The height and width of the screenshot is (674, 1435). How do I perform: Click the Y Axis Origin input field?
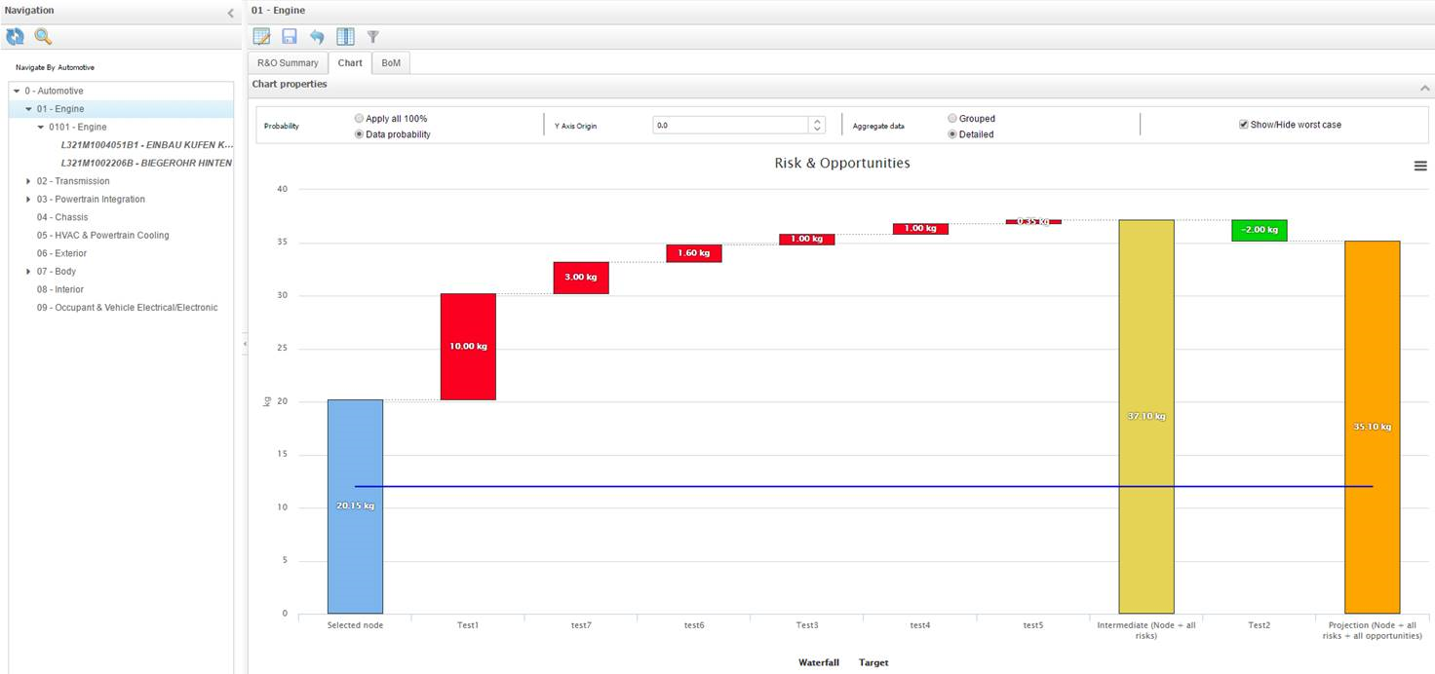[730, 126]
